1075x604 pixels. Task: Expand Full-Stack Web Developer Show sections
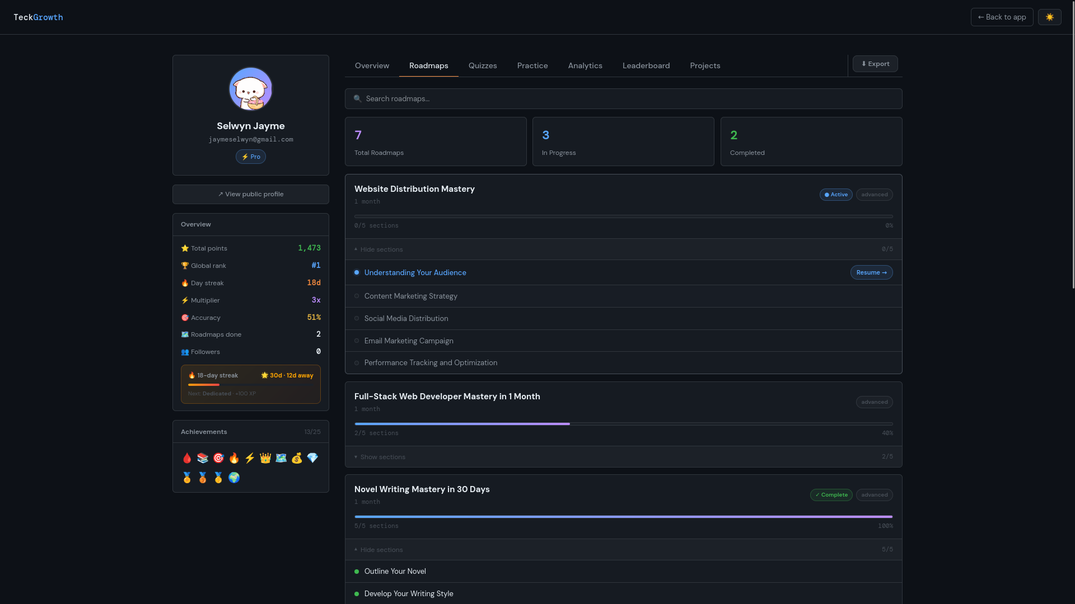pyautogui.click(x=624, y=457)
